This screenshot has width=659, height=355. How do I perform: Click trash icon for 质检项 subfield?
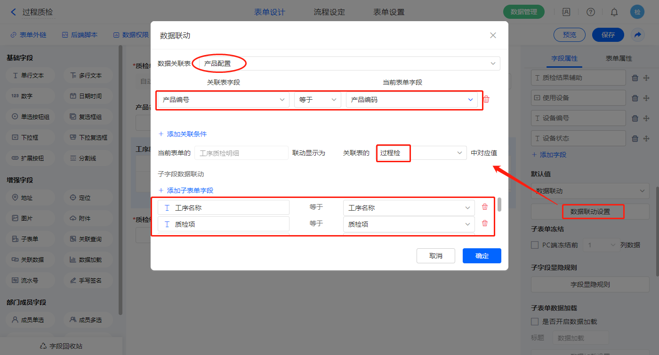click(x=484, y=223)
